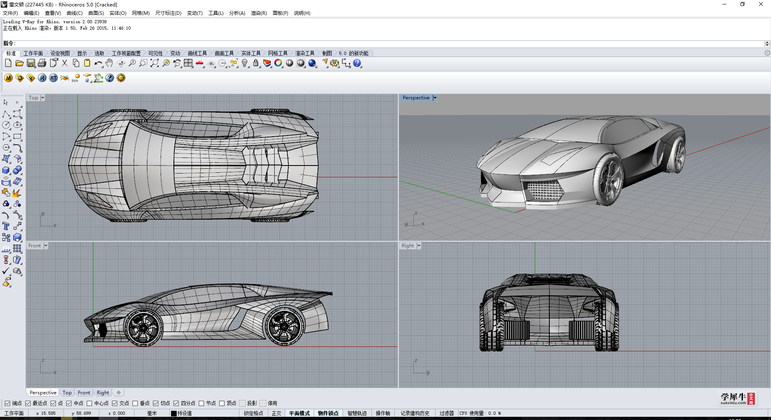Click the New file icon
This screenshot has height=420, width=771.
[8, 63]
